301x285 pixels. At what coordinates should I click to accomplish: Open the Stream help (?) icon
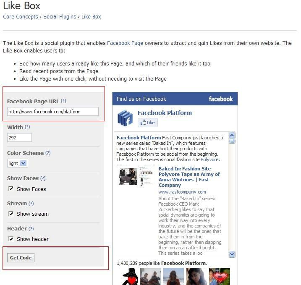(x=31, y=204)
